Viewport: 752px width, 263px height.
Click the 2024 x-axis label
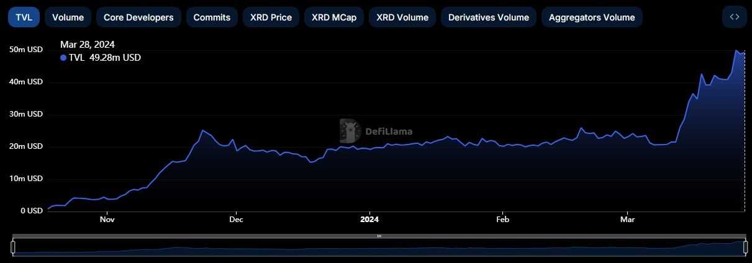tap(369, 219)
